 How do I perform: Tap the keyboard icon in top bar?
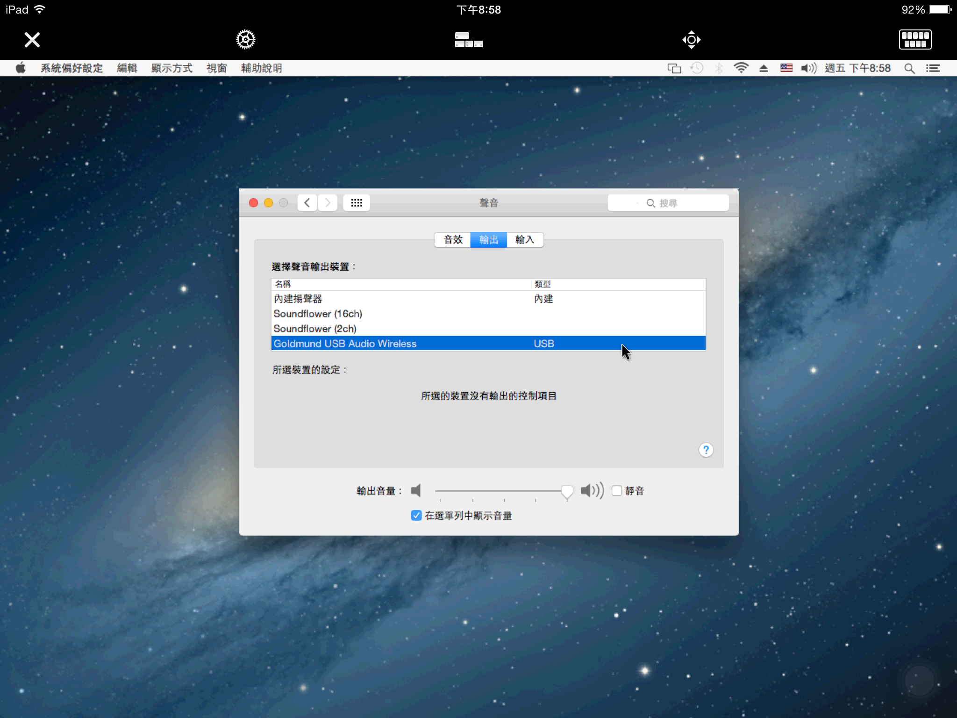click(915, 40)
